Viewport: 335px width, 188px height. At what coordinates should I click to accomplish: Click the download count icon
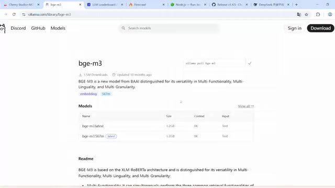[80, 75]
